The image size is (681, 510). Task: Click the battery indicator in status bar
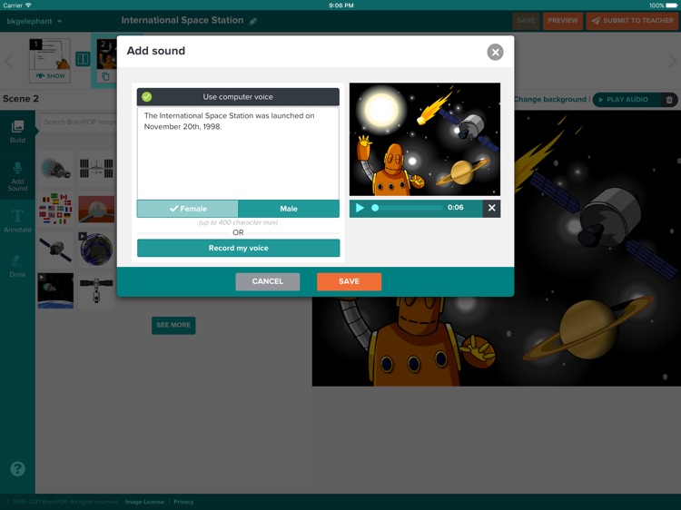click(671, 5)
